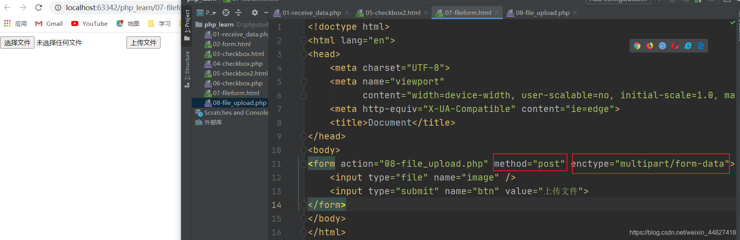The width and height of the screenshot is (740, 240).
Task: Collapse the meta viewport fold on line 5
Action: click(303, 81)
